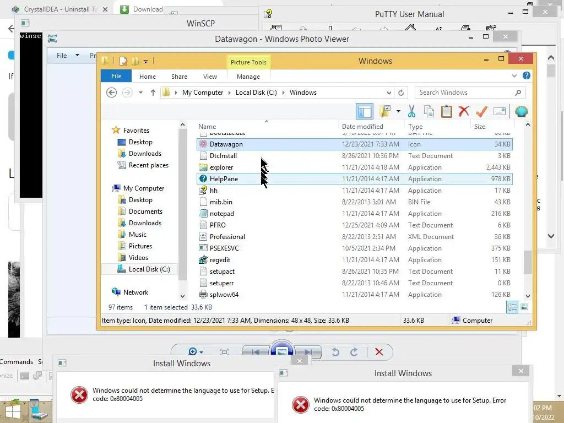Select the Professional XML document file
564x423 pixels.
click(354, 237)
